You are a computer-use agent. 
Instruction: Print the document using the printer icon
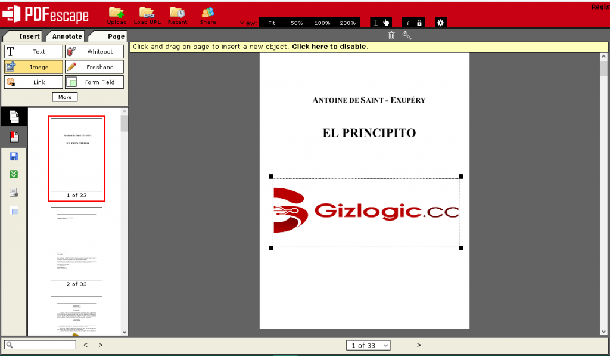click(14, 193)
